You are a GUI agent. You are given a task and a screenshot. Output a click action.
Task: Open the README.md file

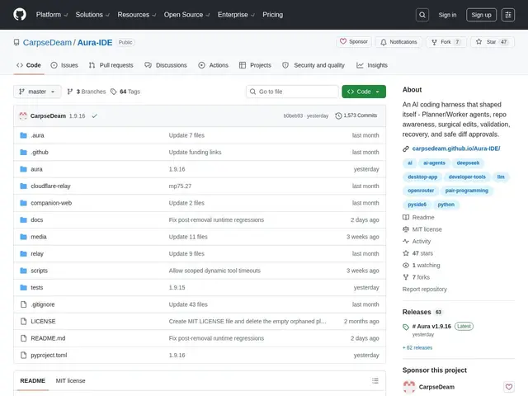(48, 338)
